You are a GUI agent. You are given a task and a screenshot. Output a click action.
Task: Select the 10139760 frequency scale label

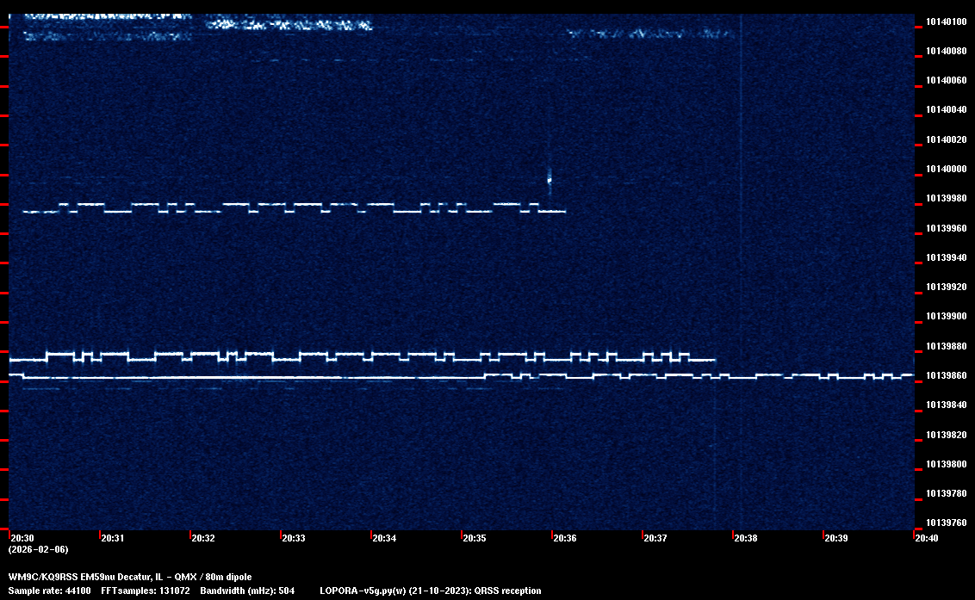pos(945,523)
